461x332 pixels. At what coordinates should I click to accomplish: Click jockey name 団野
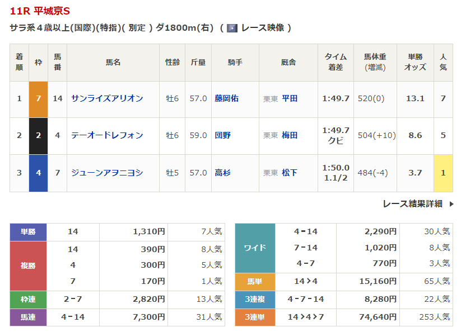pyautogui.click(x=222, y=135)
